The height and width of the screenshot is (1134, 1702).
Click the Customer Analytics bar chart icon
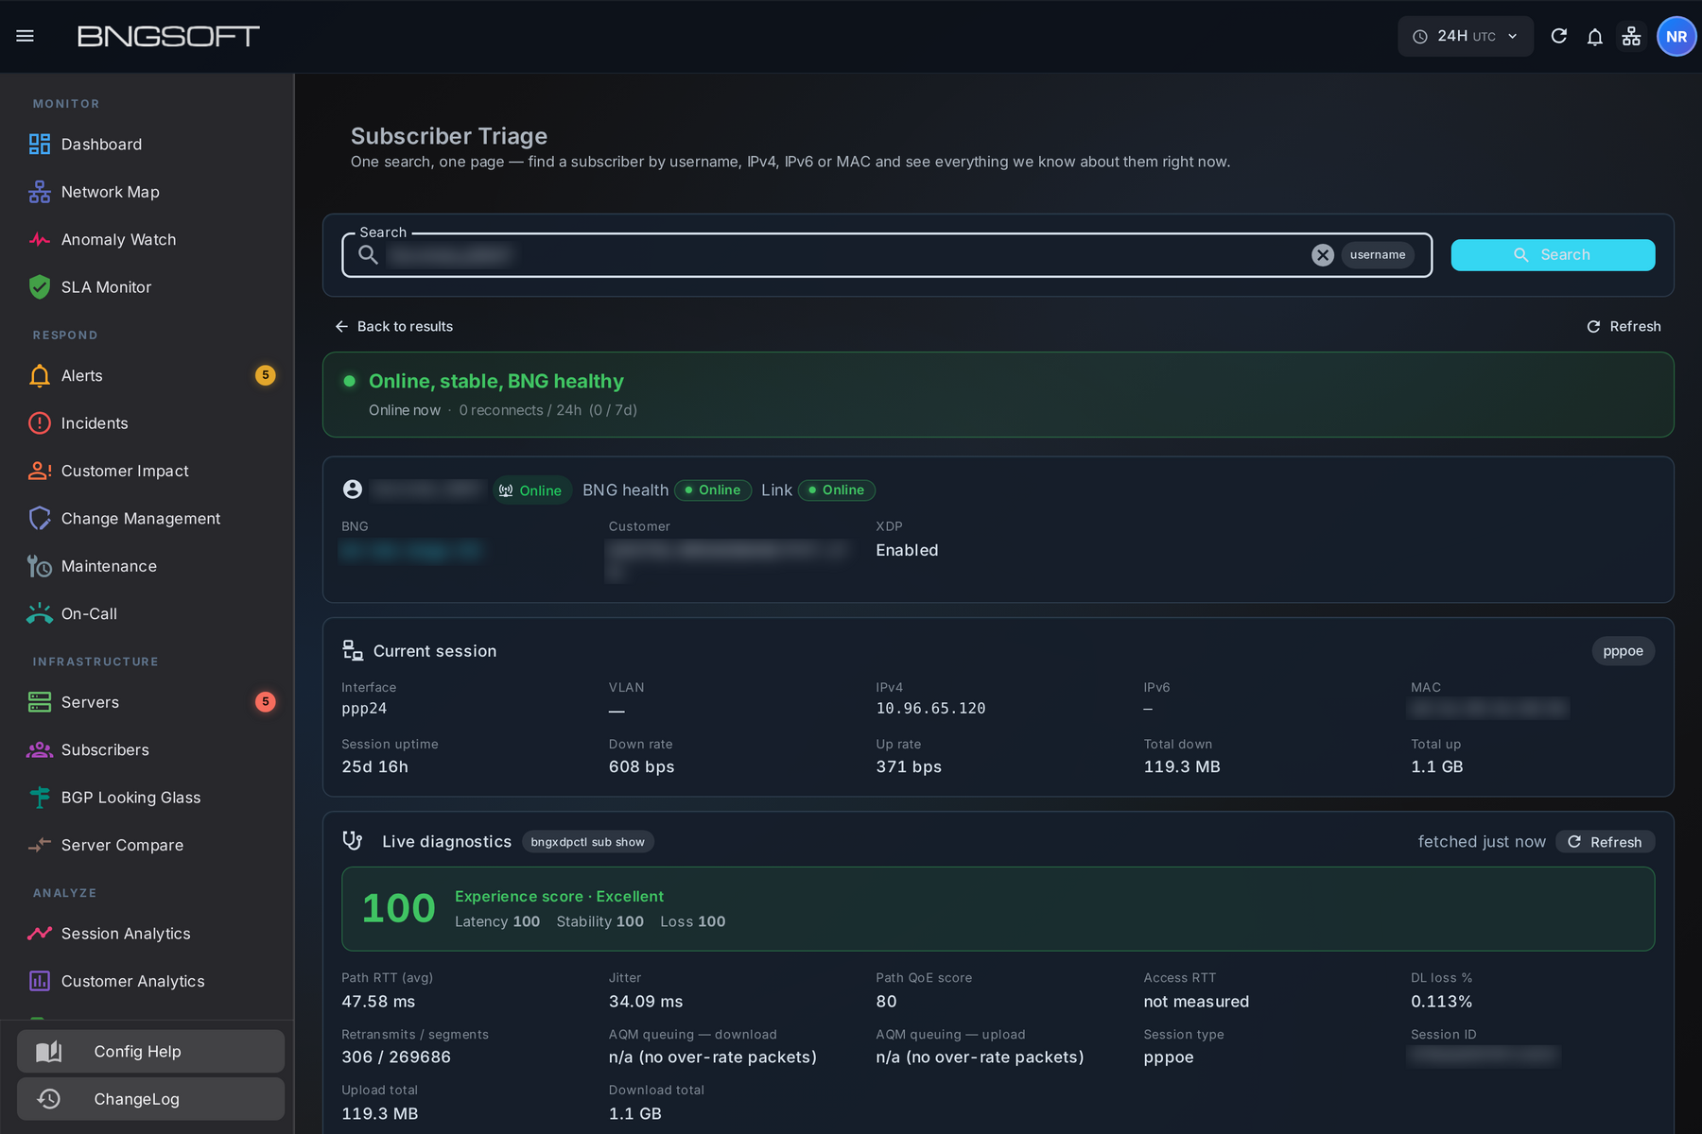coord(40,981)
